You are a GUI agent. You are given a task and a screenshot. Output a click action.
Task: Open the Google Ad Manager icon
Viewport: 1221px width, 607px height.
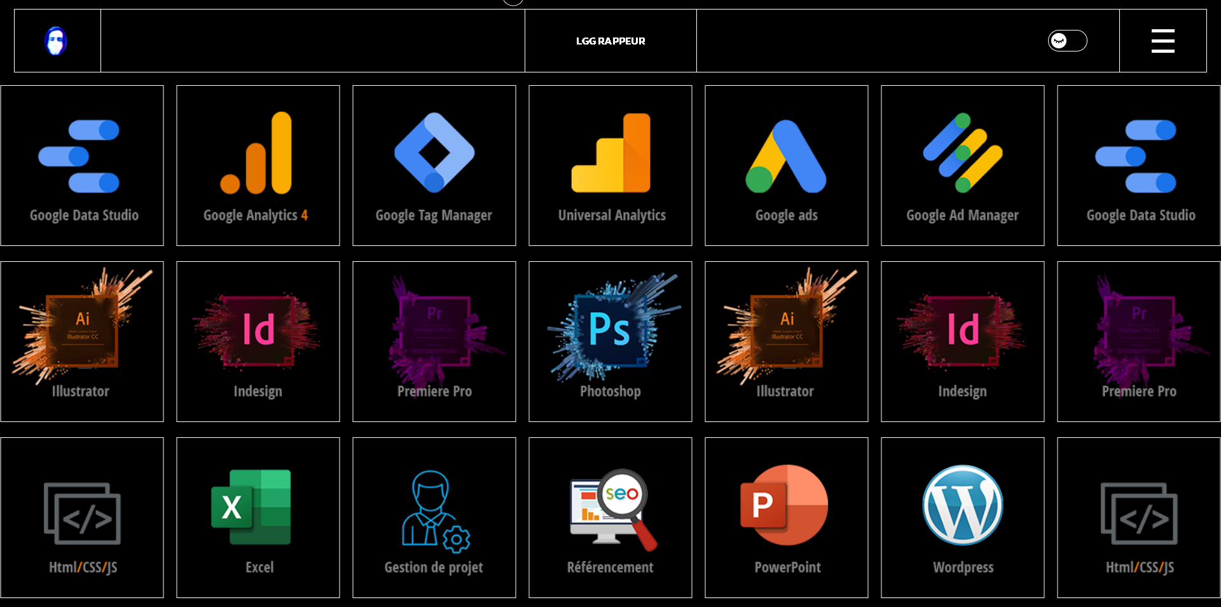click(962, 153)
